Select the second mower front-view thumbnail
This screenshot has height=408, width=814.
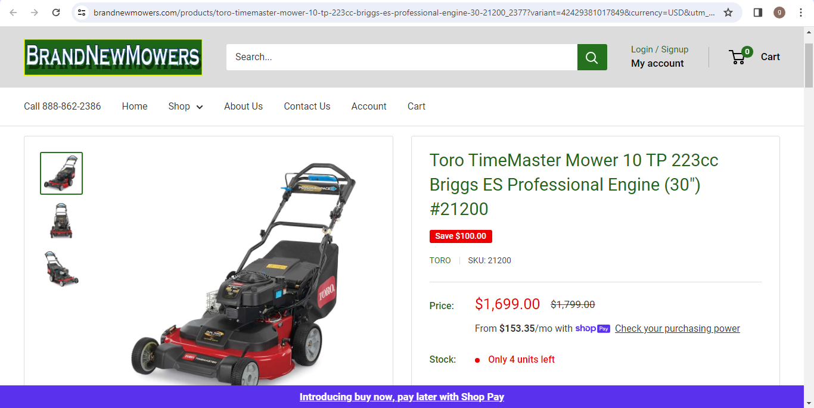(x=61, y=221)
